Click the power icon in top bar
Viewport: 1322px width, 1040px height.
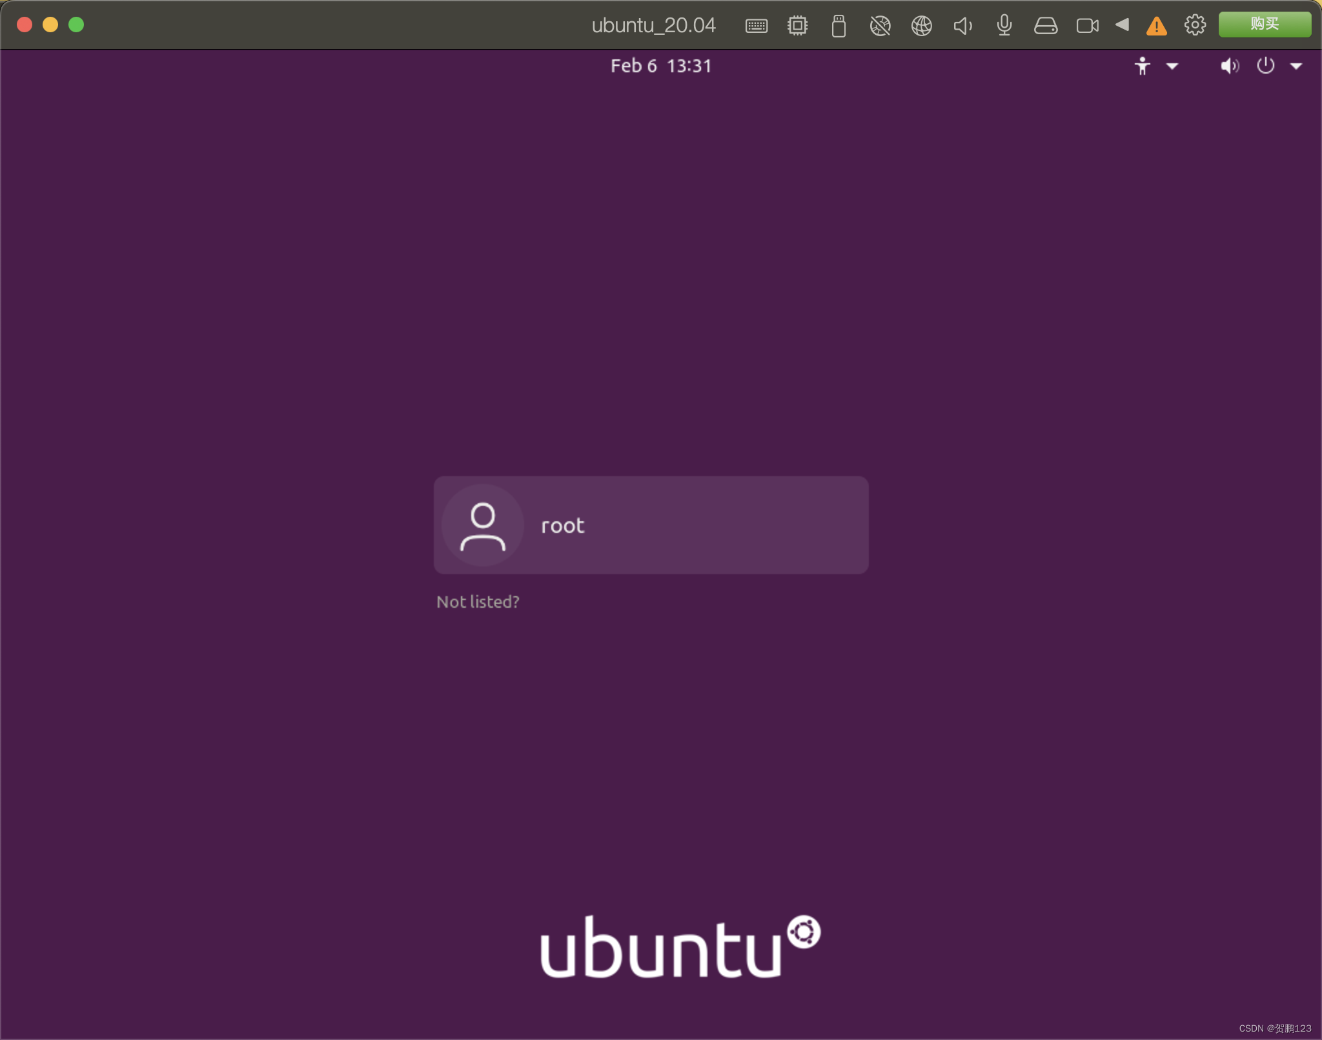pos(1265,66)
